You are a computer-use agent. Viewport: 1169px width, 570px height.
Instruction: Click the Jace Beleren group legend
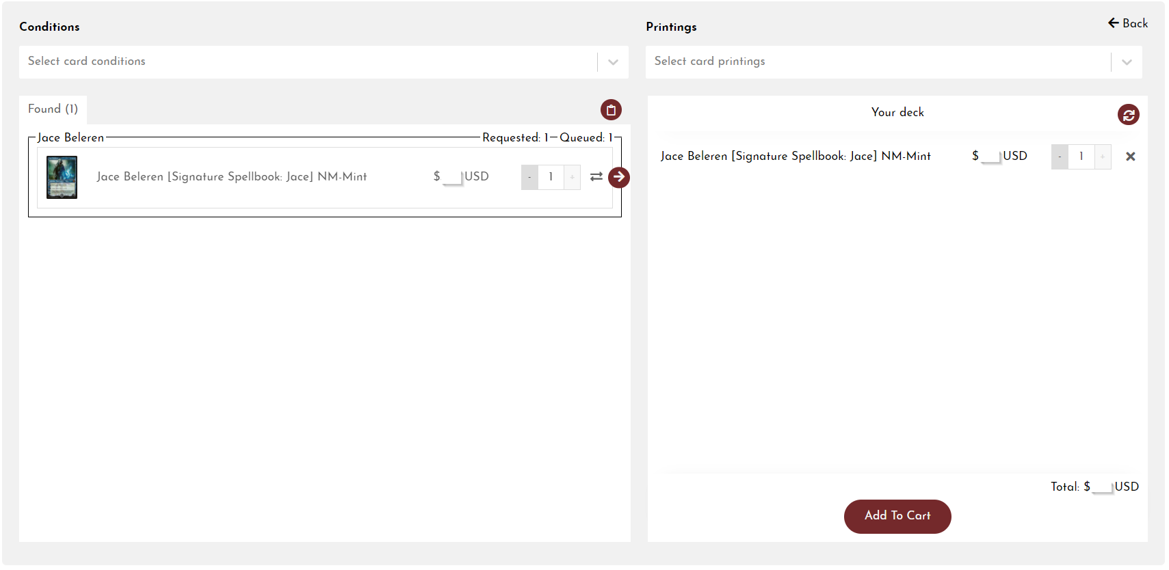tap(70, 137)
